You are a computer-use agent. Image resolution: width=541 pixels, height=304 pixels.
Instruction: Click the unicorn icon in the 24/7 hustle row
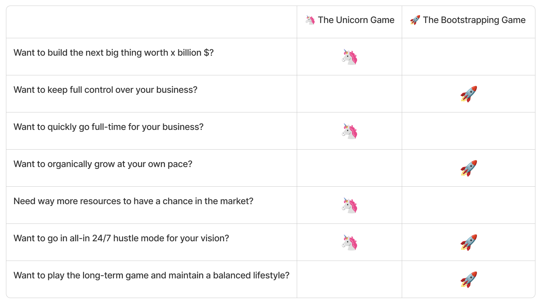(x=350, y=242)
